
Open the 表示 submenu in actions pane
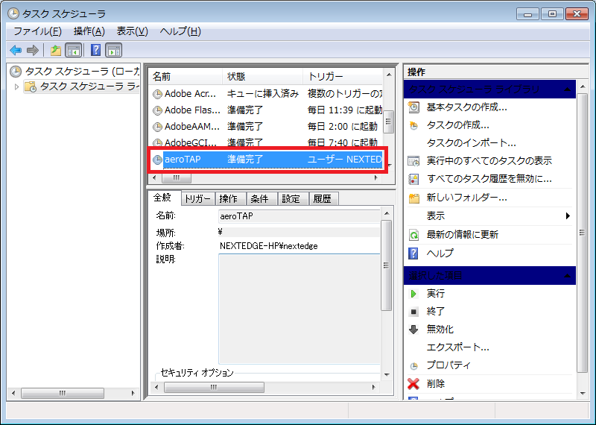[x=489, y=216]
